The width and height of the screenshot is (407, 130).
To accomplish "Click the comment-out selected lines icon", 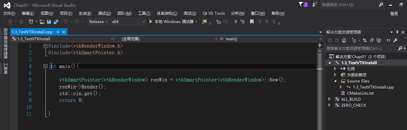I will click(235, 22).
